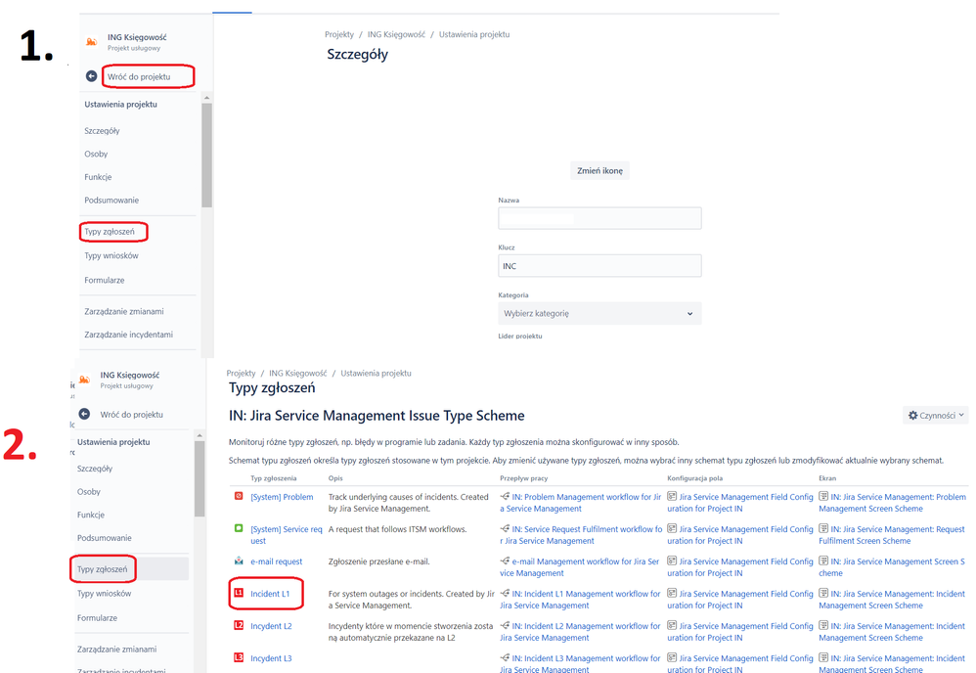Open the Wybierz kategorię dropdown
Screen dimensions: 976x673
coord(599,313)
